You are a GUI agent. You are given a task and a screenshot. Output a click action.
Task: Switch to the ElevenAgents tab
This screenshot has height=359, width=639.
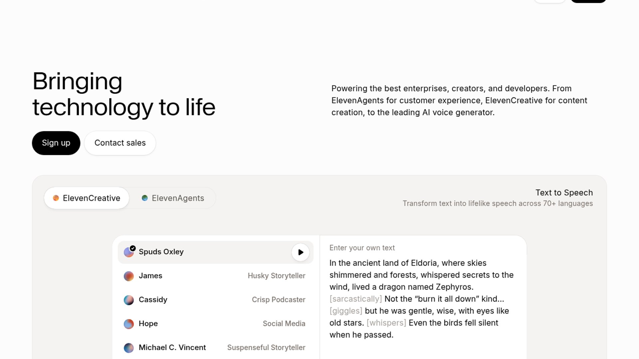173,198
